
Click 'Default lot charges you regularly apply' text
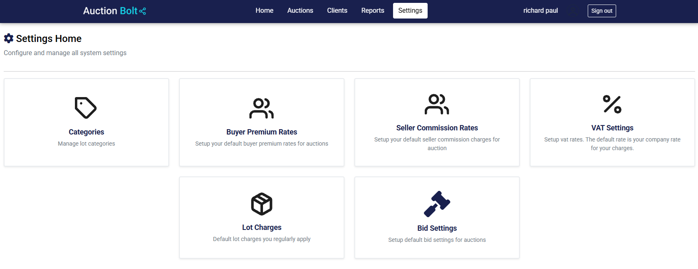[x=262, y=239]
